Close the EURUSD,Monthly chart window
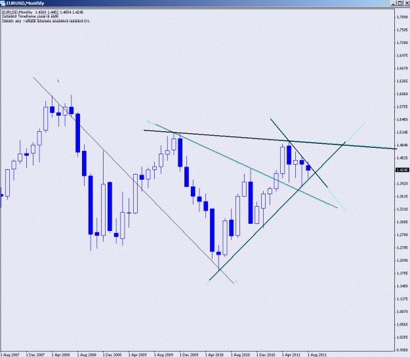 coord(406,3)
